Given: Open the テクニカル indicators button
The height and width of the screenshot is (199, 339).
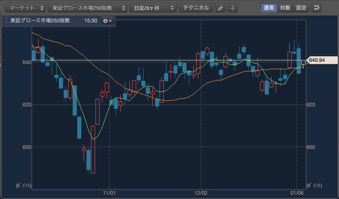Looking at the screenshot, I should pyautogui.click(x=196, y=8).
